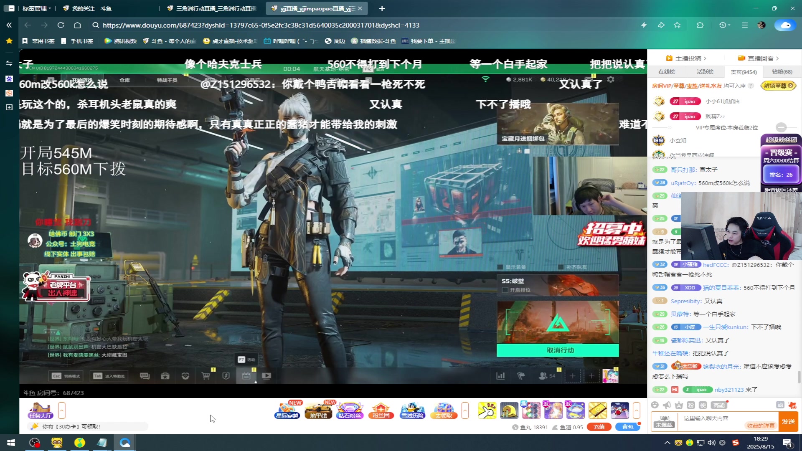Click the 充值 recharge button
Screen dimensions: 802x451
(x=599, y=427)
